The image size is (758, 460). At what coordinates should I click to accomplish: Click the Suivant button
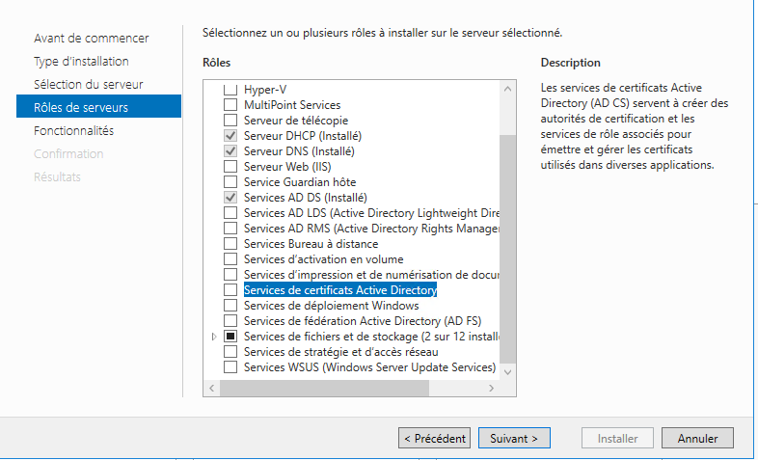(x=514, y=438)
